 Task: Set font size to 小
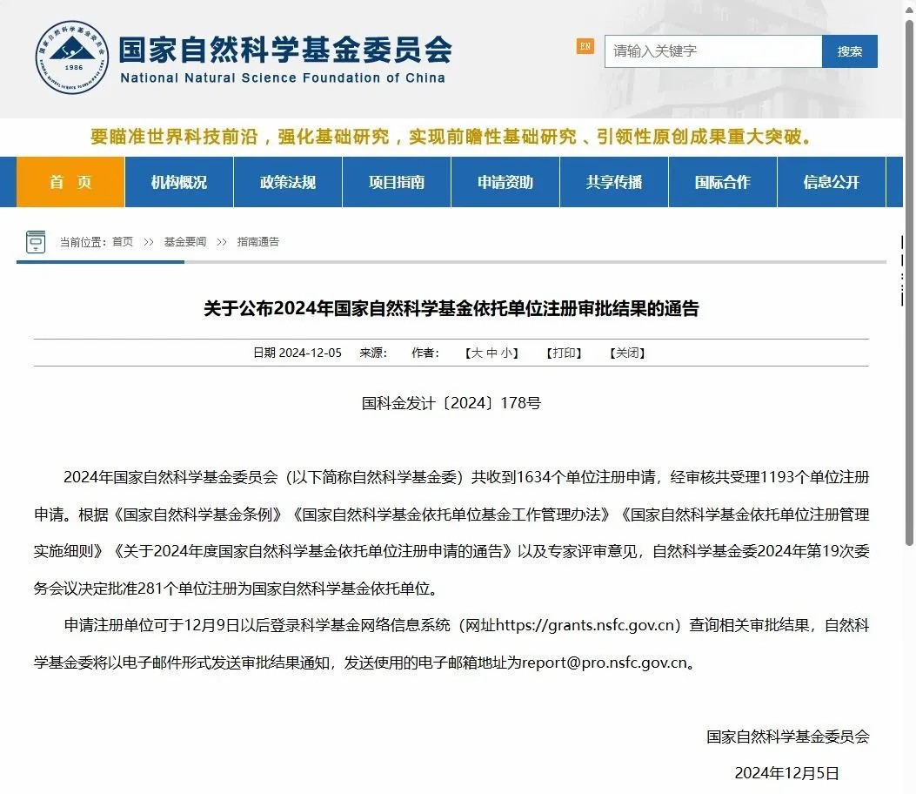[x=506, y=353]
